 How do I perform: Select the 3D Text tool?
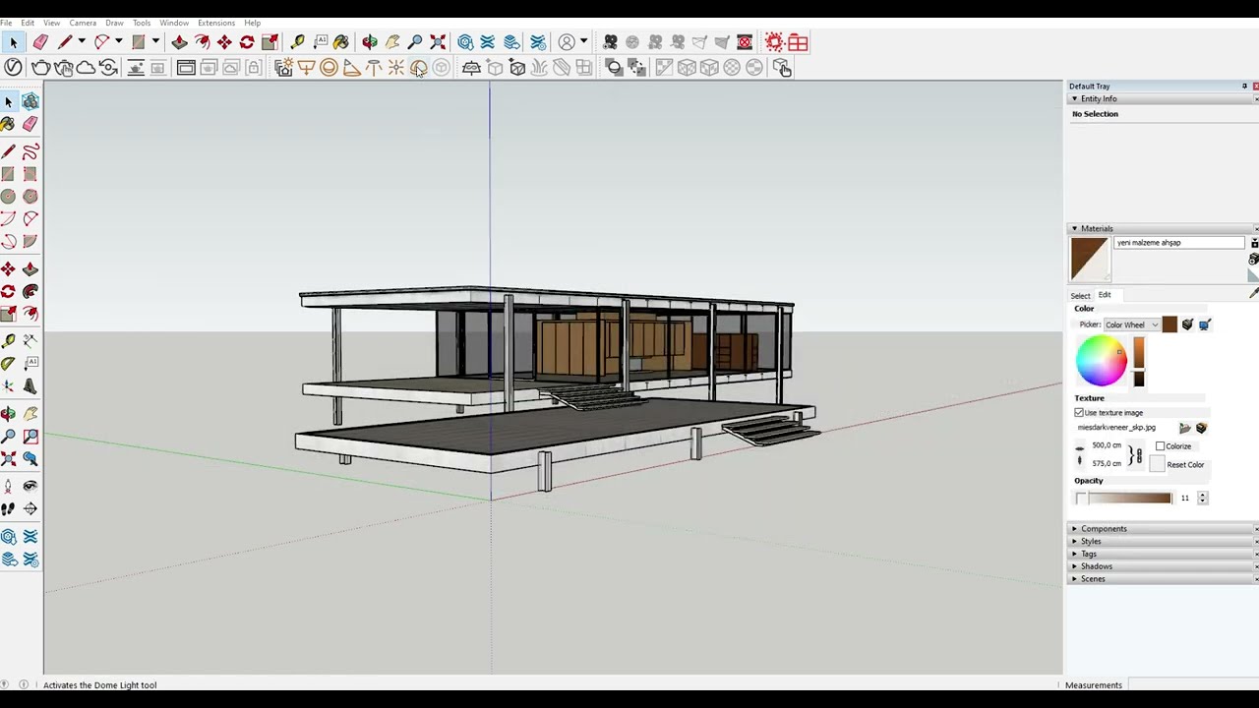[30, 386]
